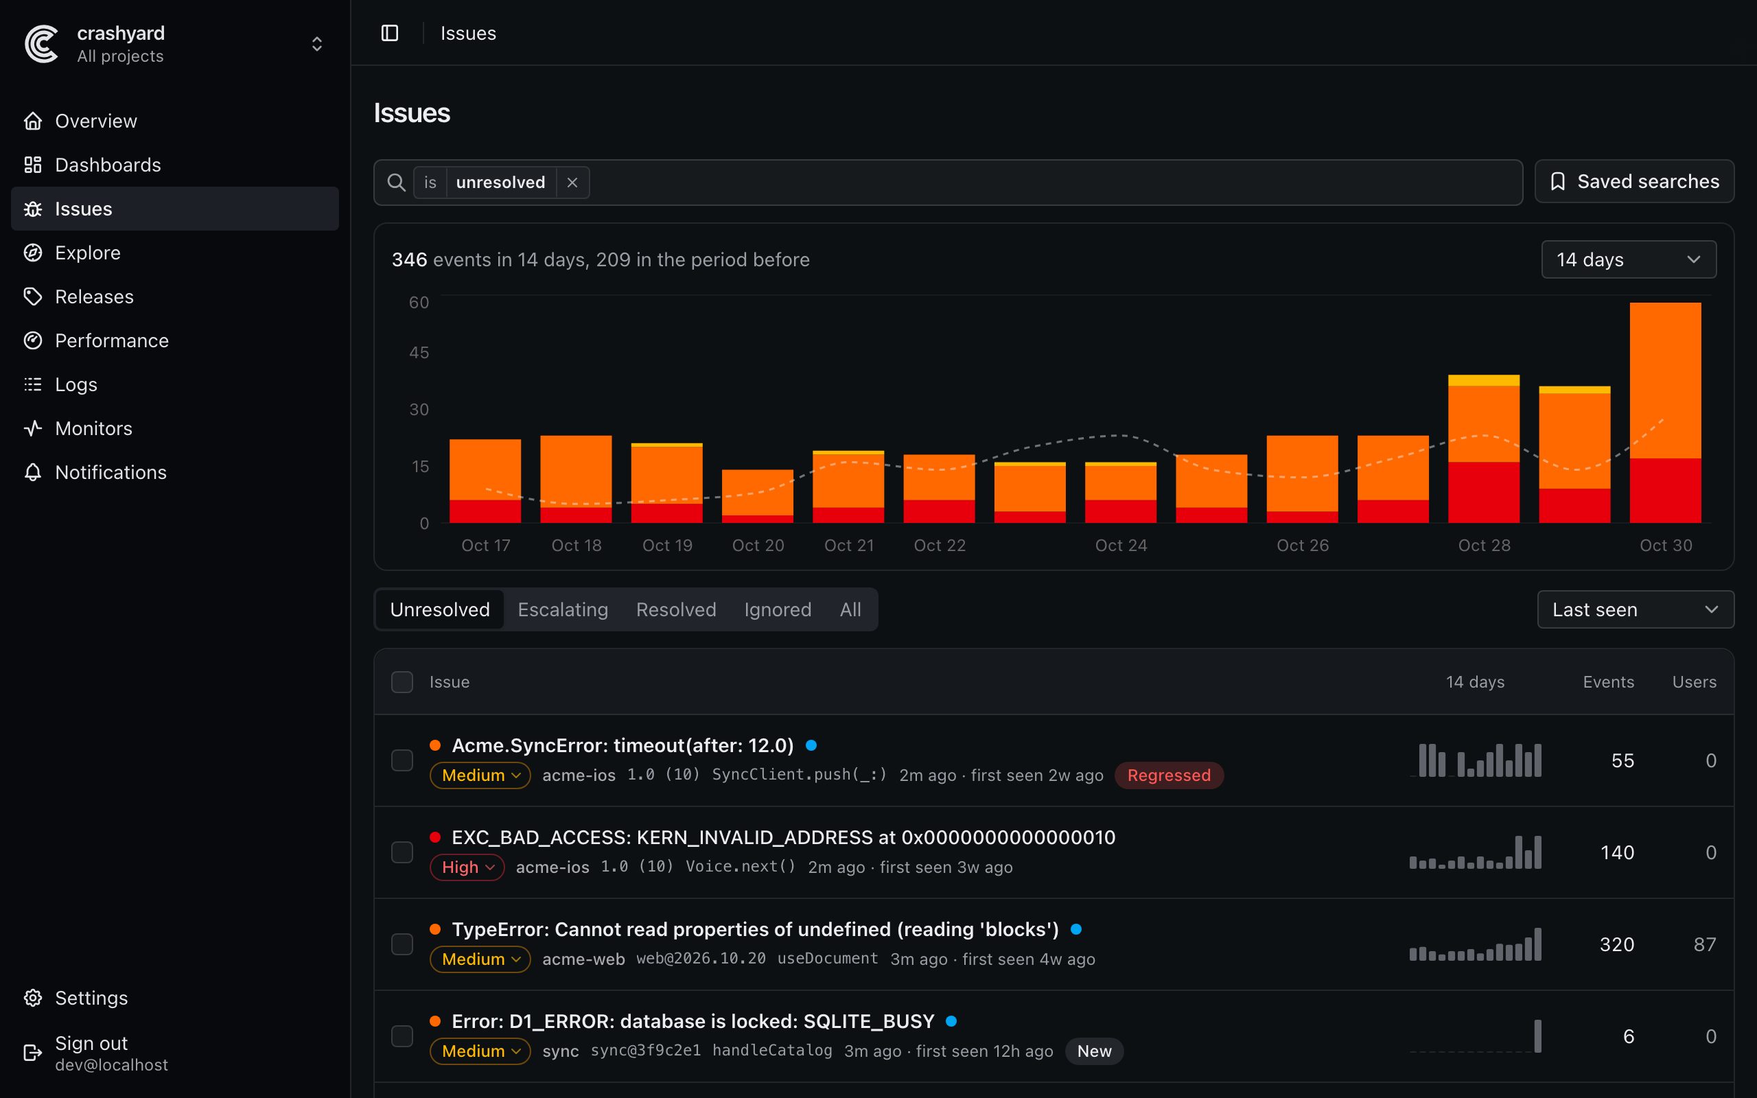Click the Issues breadcrumb in header
The image size is (1757, 1098).
468,33
